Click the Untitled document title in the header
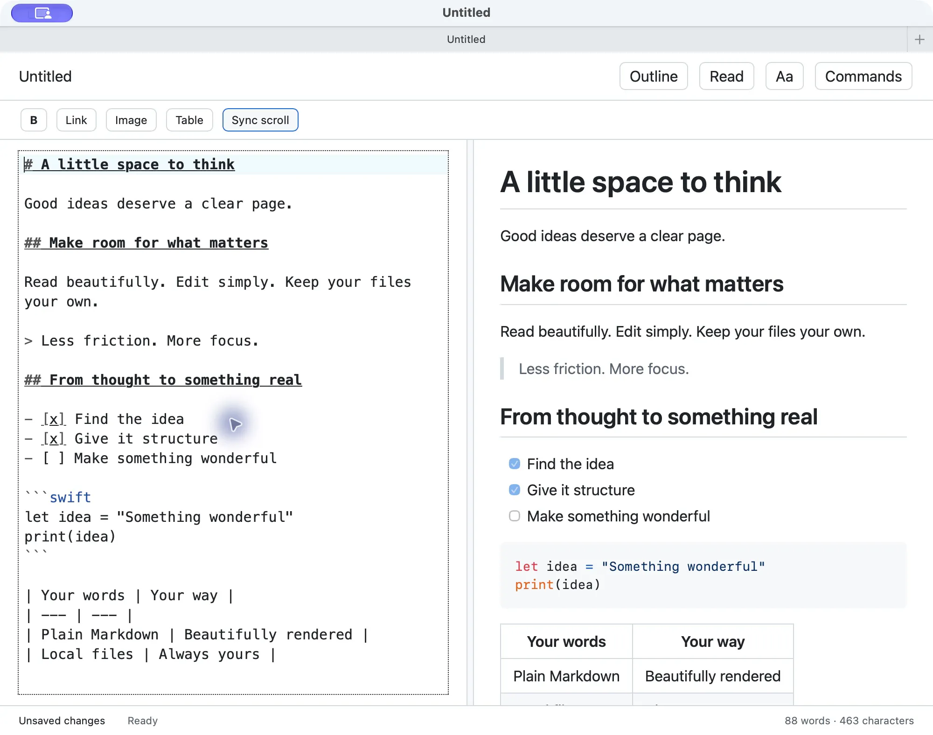Viewport: 933px width, 735px height. [45, 76]
